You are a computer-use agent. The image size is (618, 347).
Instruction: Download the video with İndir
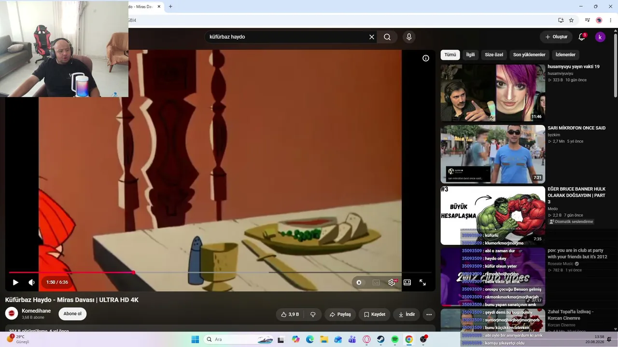pos(407,314)
